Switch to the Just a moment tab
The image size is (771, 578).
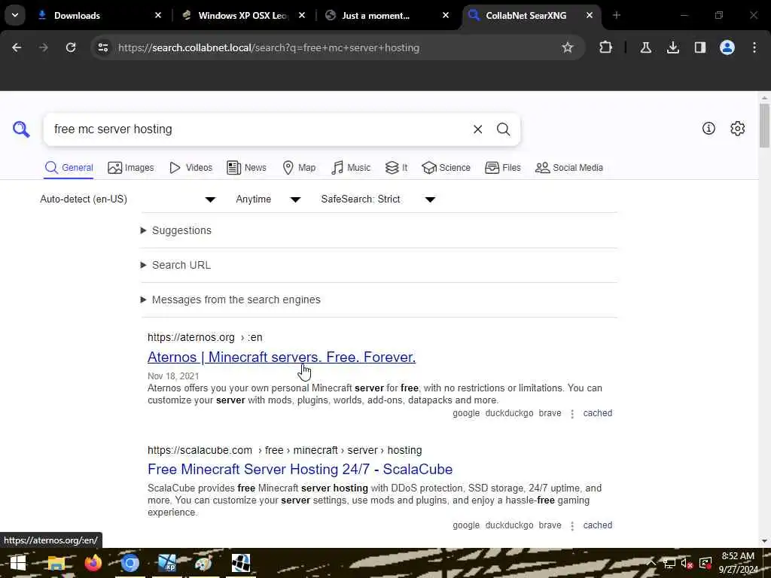(386, 15)
